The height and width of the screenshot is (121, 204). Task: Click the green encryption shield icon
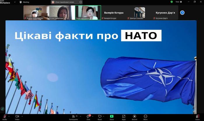point(172,2)
